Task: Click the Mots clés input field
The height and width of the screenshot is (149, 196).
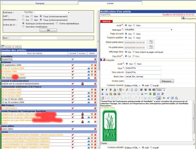Action: [143, 76]
